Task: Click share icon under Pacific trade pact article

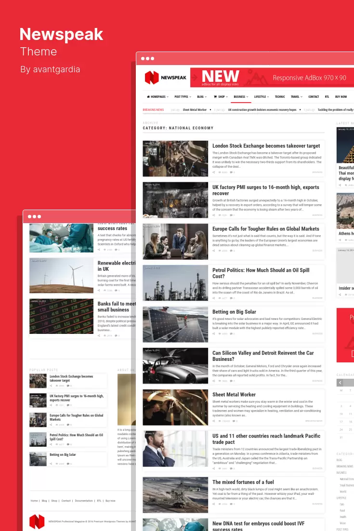Action: [x=213, y=468]
